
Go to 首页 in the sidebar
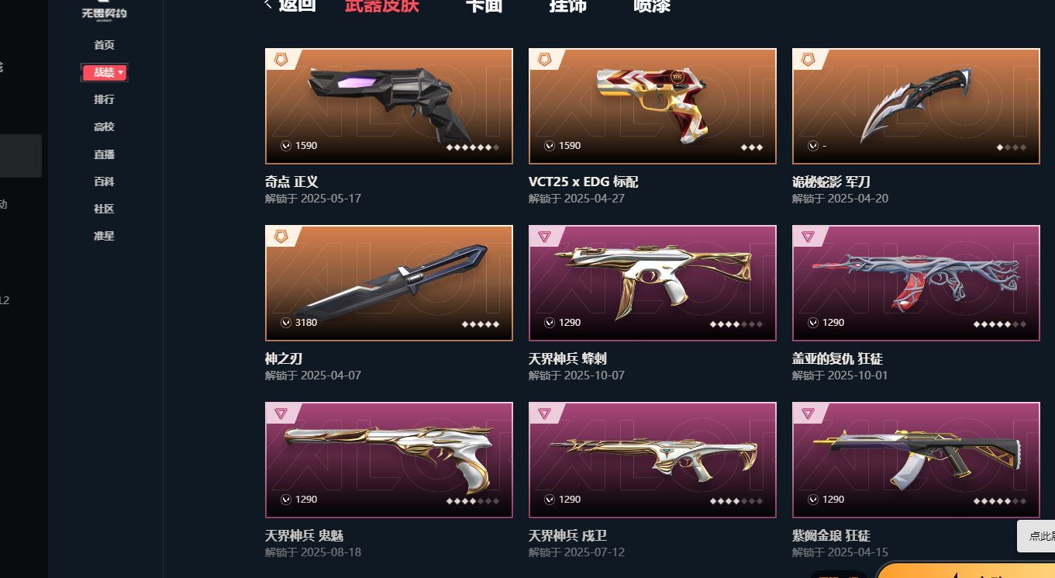tap(104, 45)
